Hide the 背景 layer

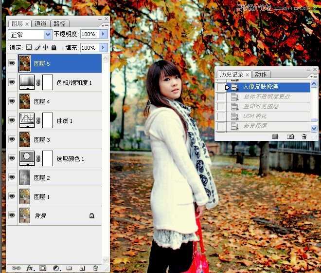point(12,215)
